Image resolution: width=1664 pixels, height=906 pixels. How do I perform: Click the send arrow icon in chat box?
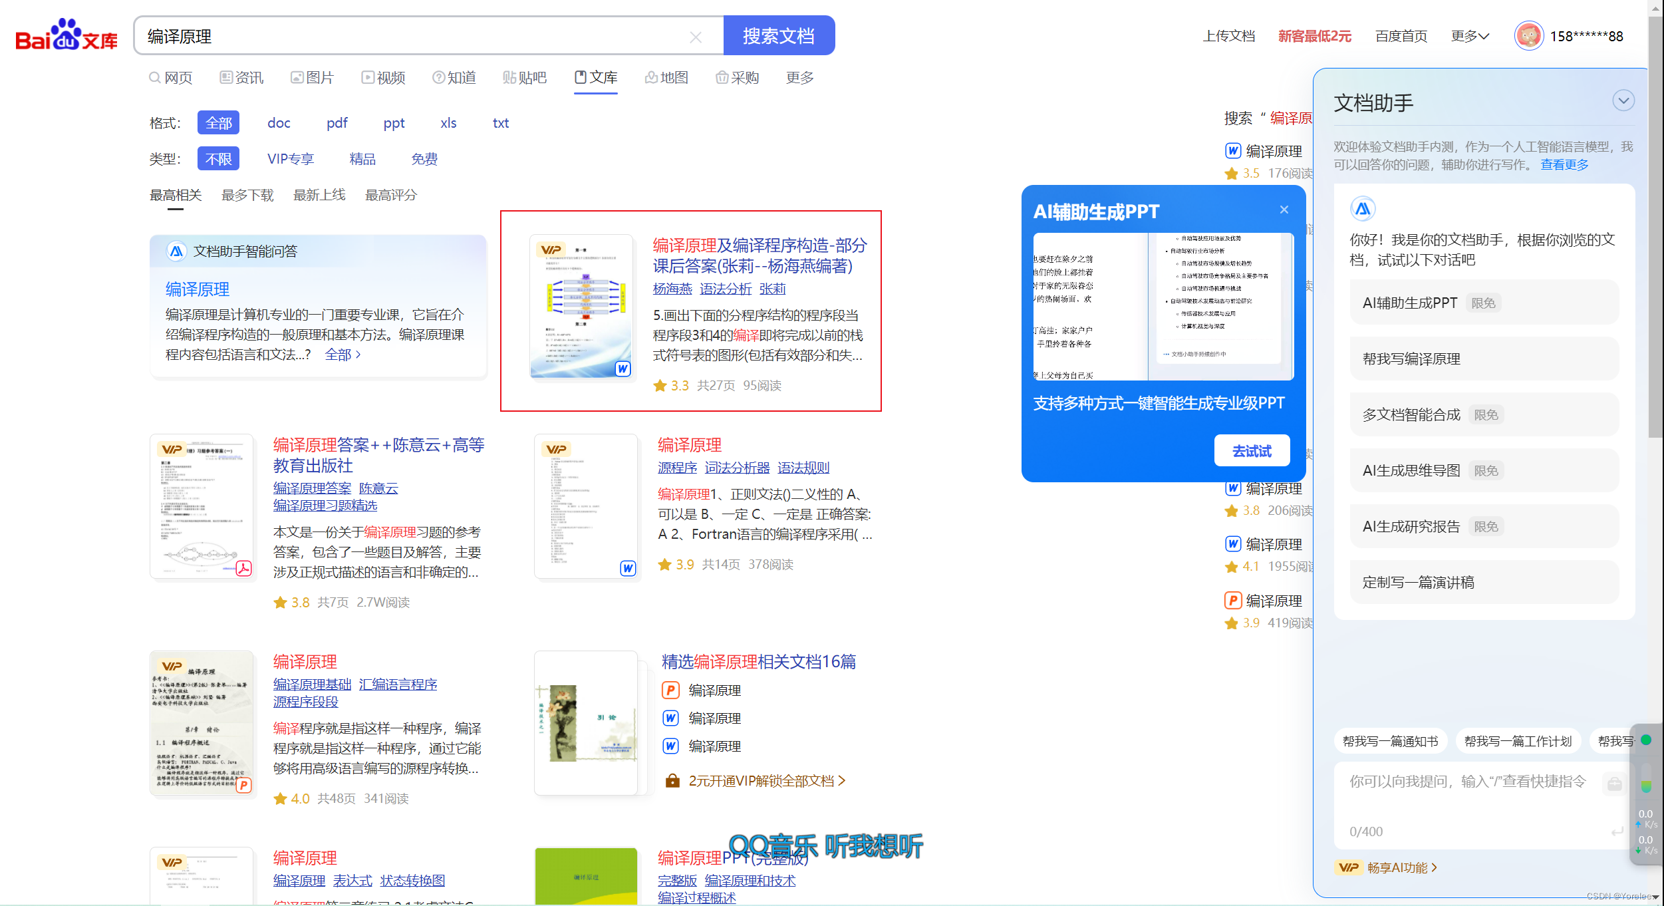(1617, 831)
